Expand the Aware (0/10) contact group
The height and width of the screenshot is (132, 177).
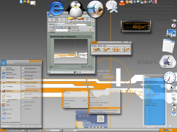click(146, 80)
